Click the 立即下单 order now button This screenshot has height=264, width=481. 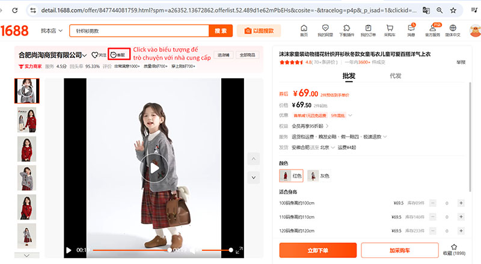coord(318,250)
